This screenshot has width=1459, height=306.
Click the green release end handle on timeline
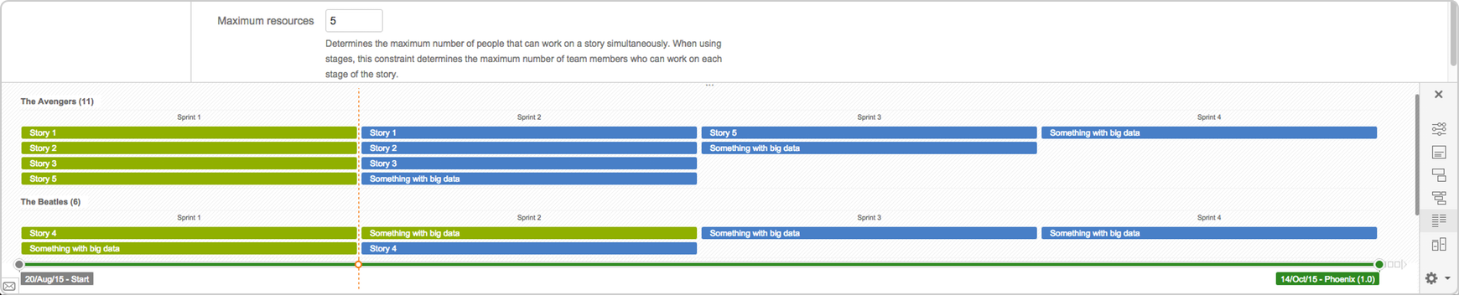point(1379,264)
